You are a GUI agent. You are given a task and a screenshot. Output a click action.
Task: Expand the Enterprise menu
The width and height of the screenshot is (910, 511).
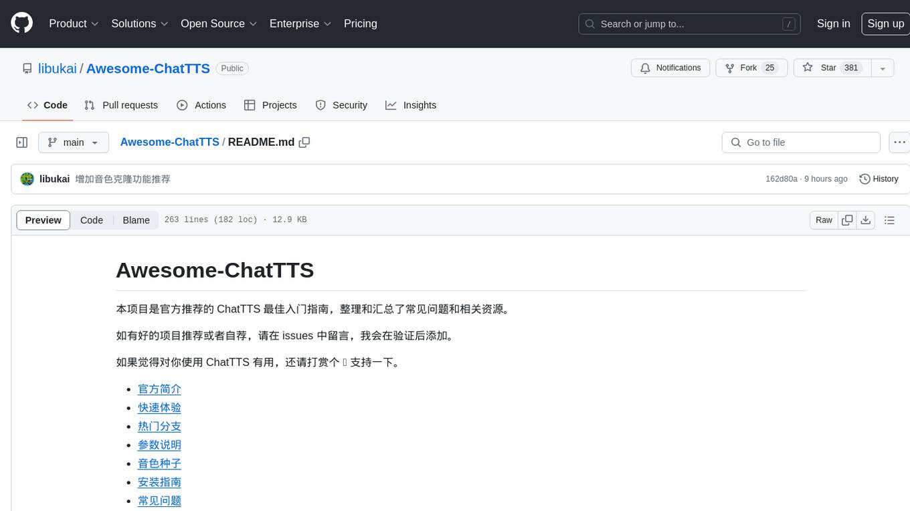tap(300, 23)
